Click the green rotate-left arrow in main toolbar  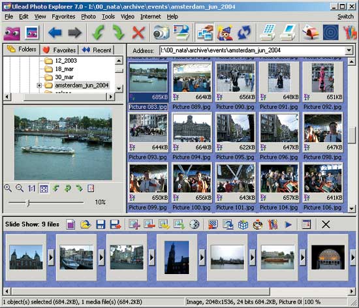(x=98, y=33)
